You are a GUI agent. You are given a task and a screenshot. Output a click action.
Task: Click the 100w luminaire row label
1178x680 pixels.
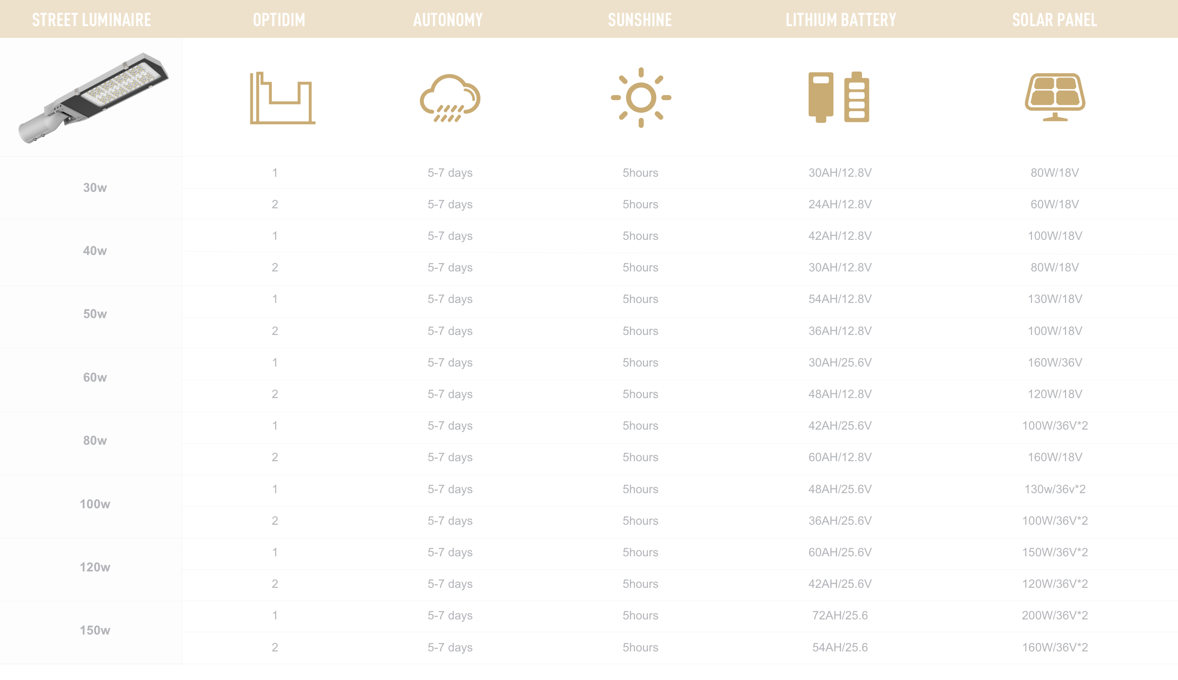[x=95, y=504]
